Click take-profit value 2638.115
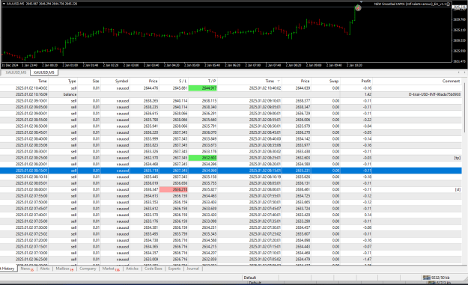The image size is (468, 285). click(209, 101)
